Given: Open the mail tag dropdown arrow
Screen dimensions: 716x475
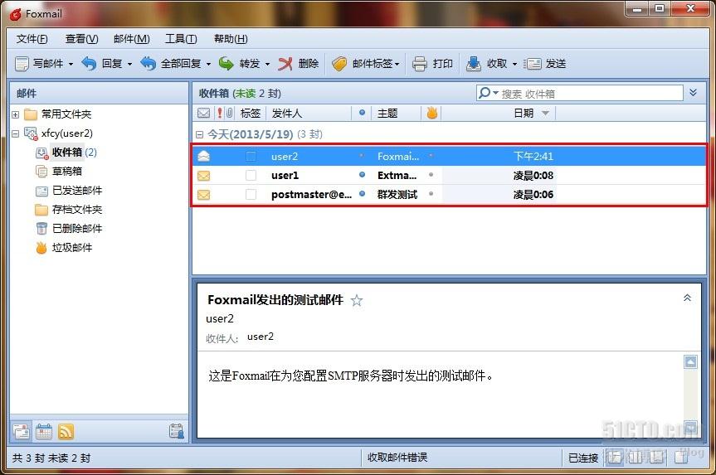Looking at the screenshot, I should (x=397, y=64).
